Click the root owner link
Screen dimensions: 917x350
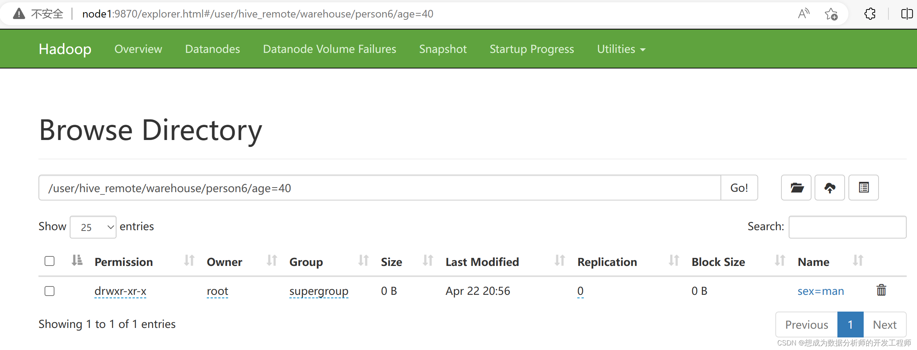click(x=217, y=291)
